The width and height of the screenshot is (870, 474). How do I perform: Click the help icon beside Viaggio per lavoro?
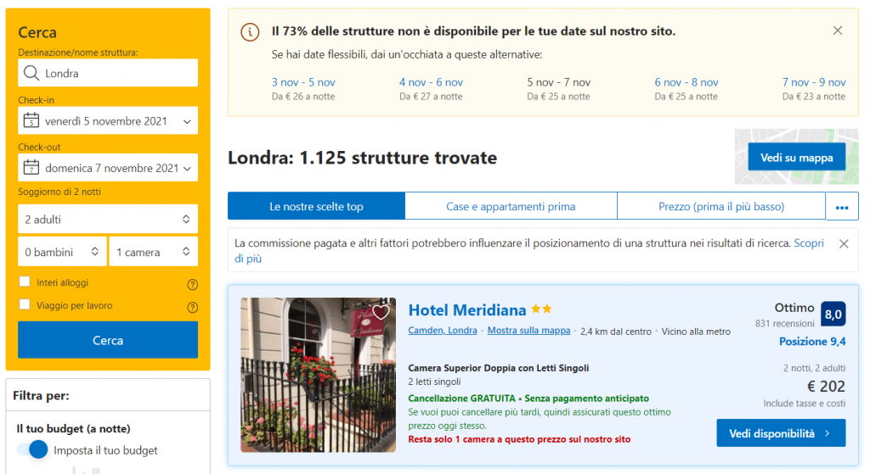pos(192,307)
